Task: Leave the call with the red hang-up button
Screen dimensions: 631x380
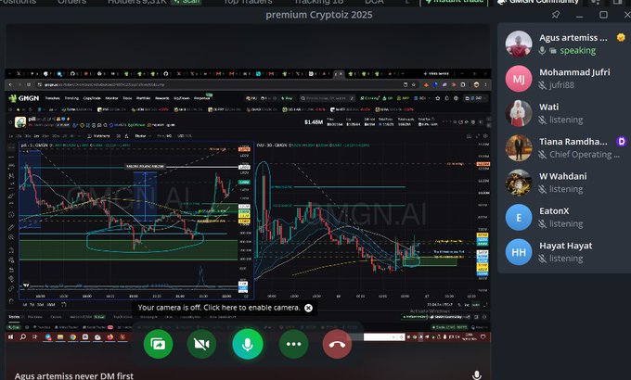Action: click(x=337, y=344)
